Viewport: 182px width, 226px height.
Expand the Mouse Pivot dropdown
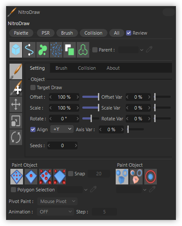click(x=57, y=201)
